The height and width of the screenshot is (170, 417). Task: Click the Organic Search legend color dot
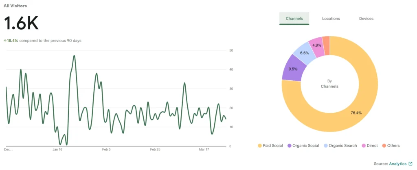pos(326,146)
